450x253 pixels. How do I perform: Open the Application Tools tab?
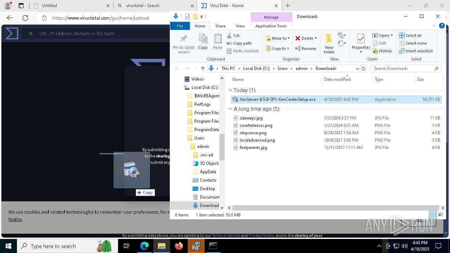pos(271,26)
